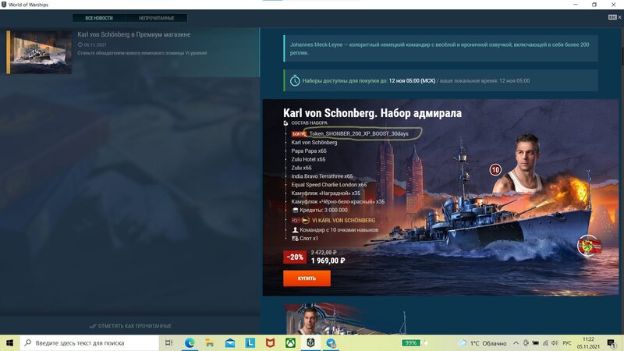Open the Windows Start menu
This screenshot has height=351, width=624.
[x=9, y=342]
